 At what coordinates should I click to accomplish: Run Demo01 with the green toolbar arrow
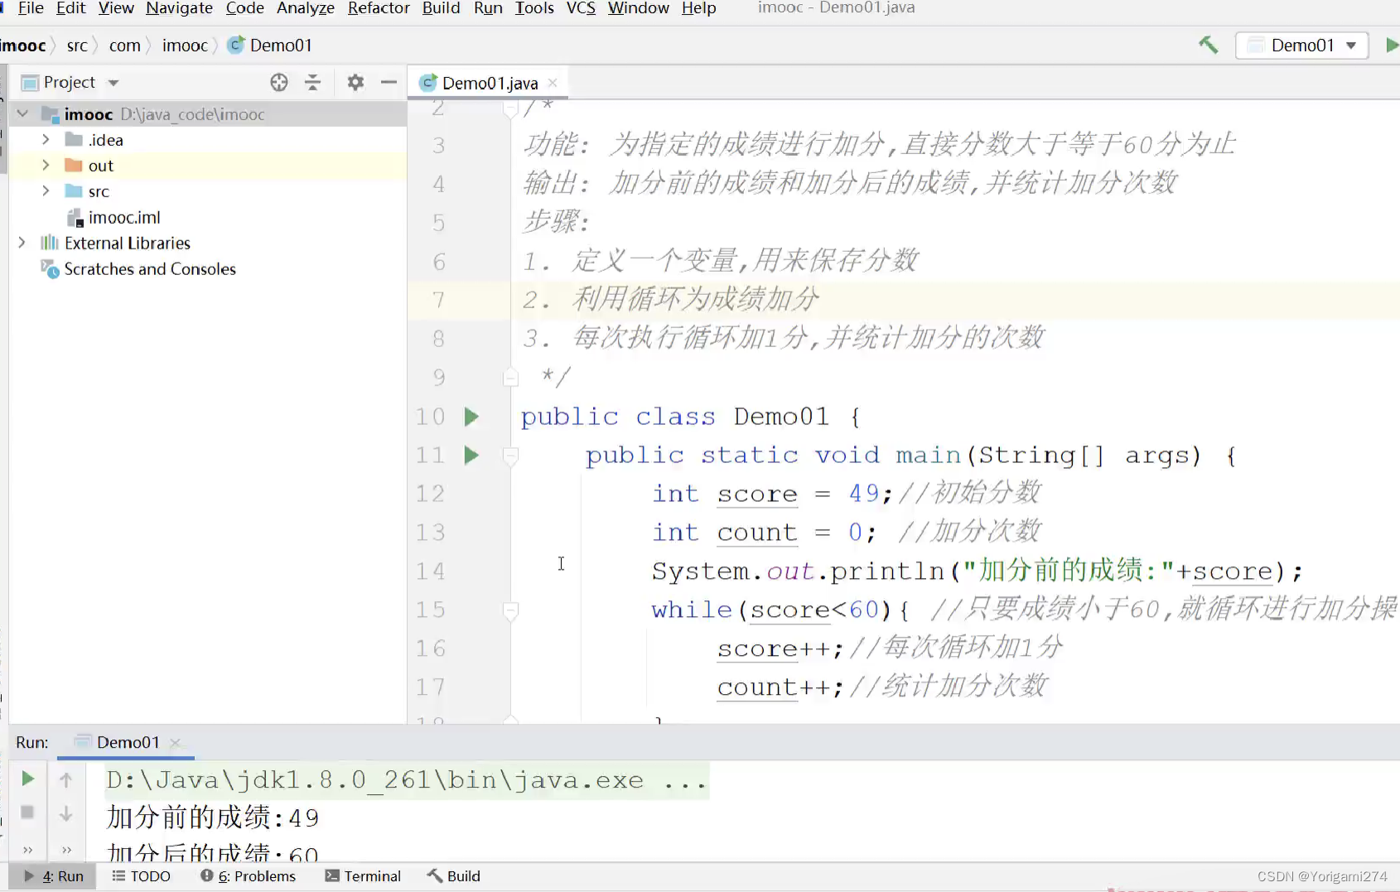click(x=1392, y=45)
